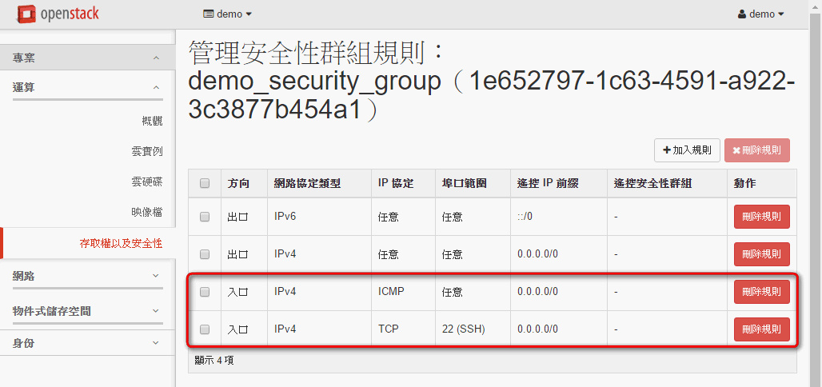Expand the 網路 sidebar section
Image resolution: width=822 pixels, height=387 pixels.
tap(87, 276)
